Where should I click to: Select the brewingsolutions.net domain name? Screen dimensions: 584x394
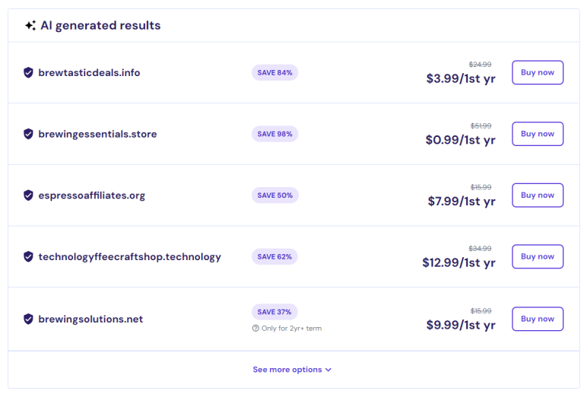90,319
